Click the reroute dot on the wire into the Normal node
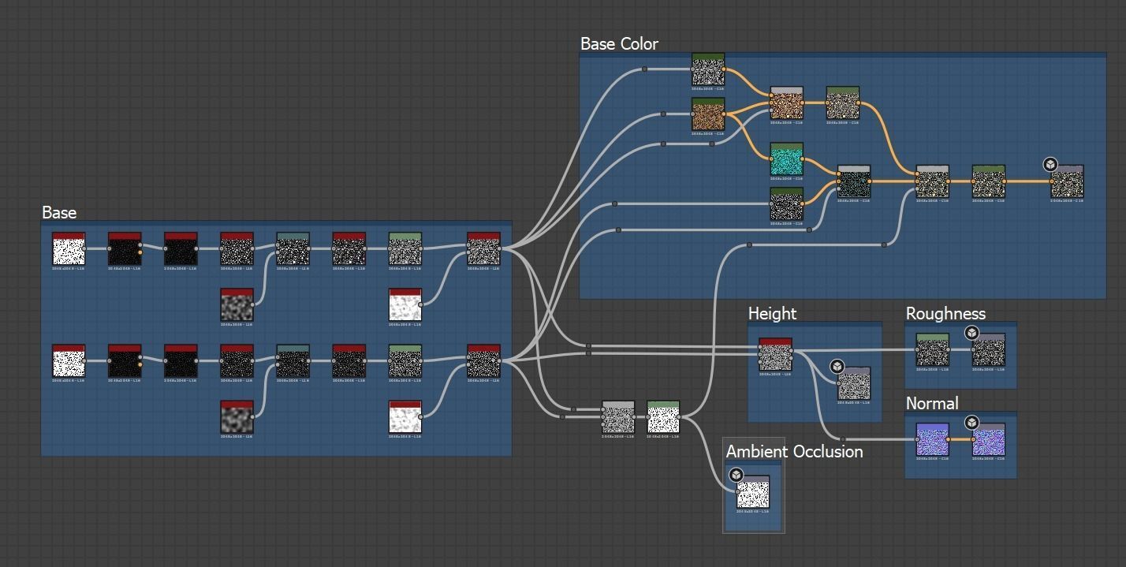Image resolution: width=1126 pixels, height=567 pixels. (842, 439)
